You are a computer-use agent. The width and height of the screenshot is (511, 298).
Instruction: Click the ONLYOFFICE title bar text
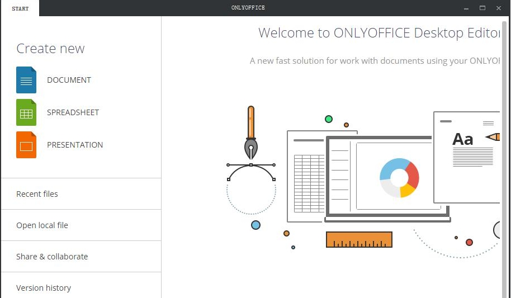point(248,8)
